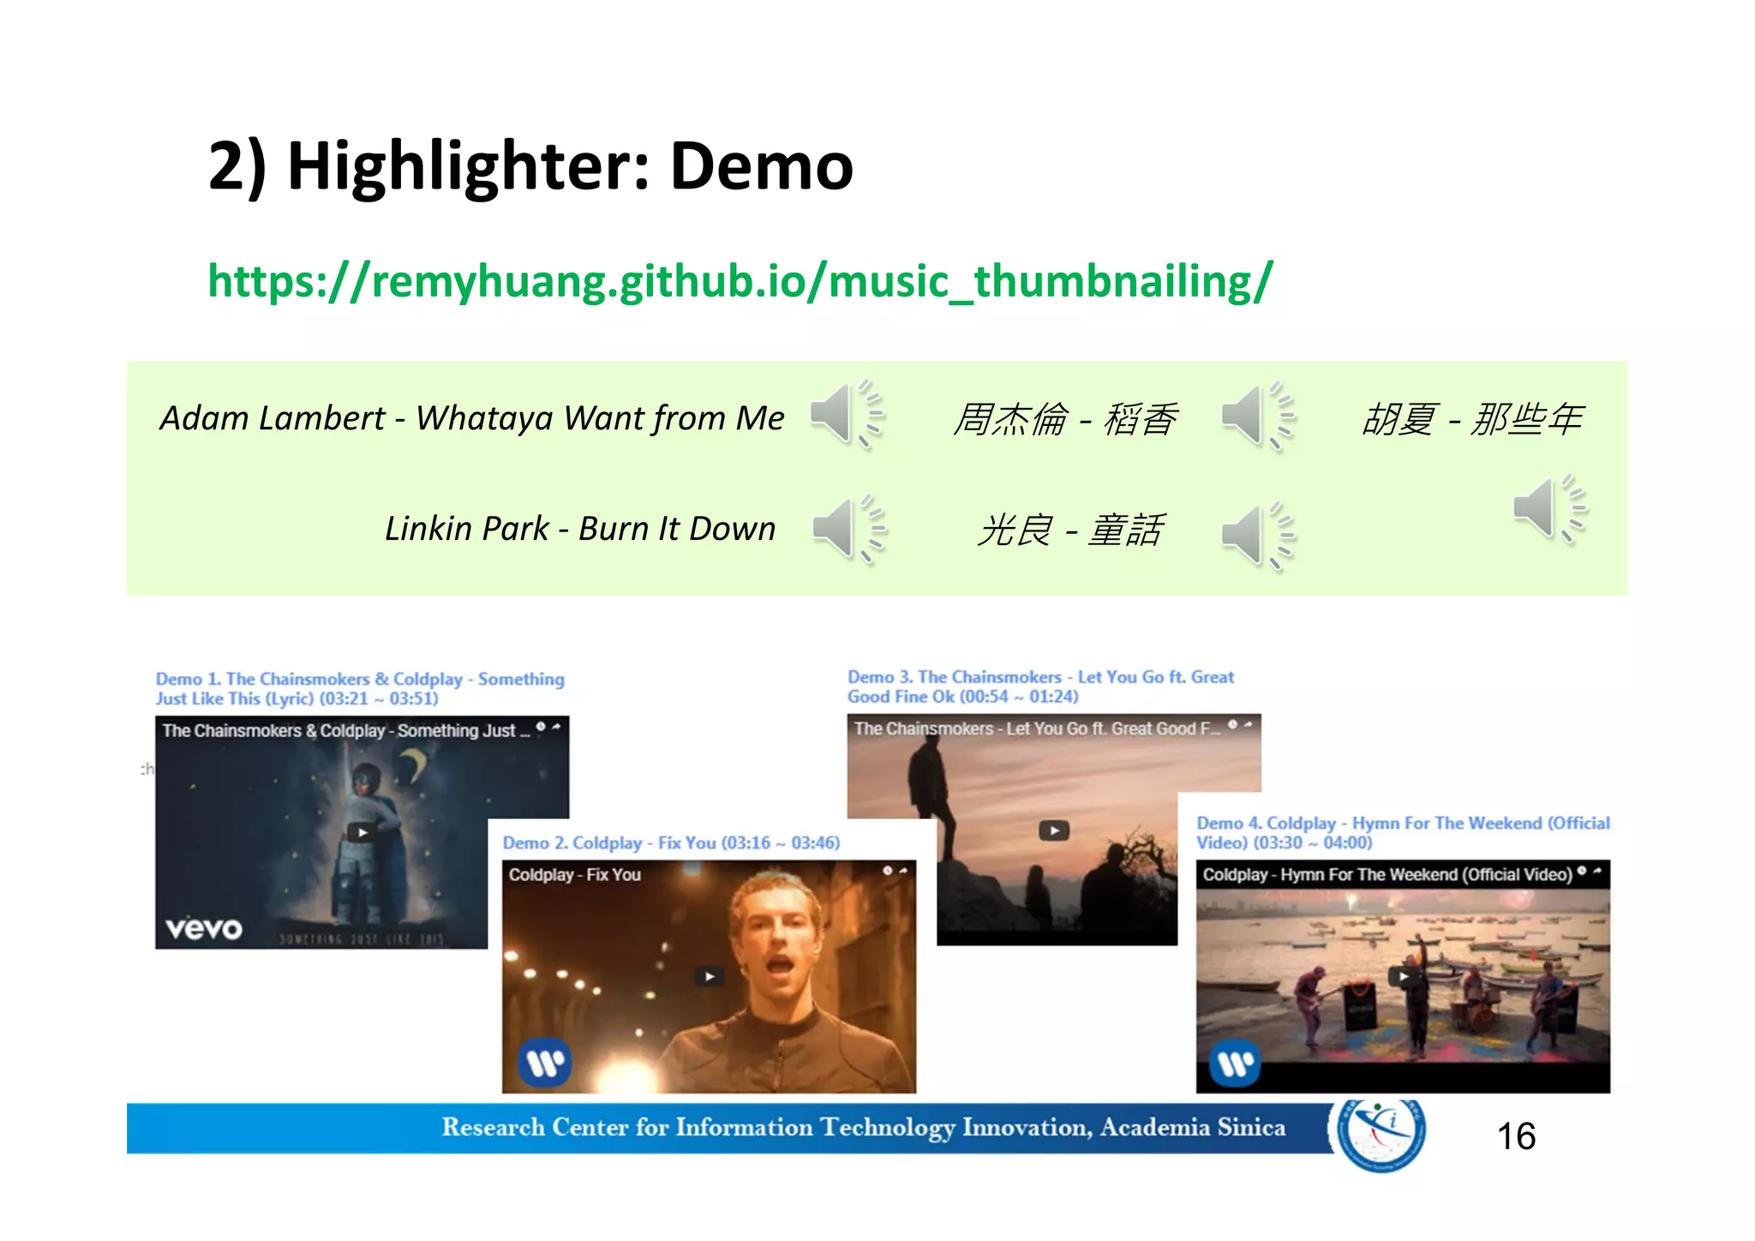Play the Something Just Like This video
This screenshot has width=1755, height=1241.
[362, 832]
